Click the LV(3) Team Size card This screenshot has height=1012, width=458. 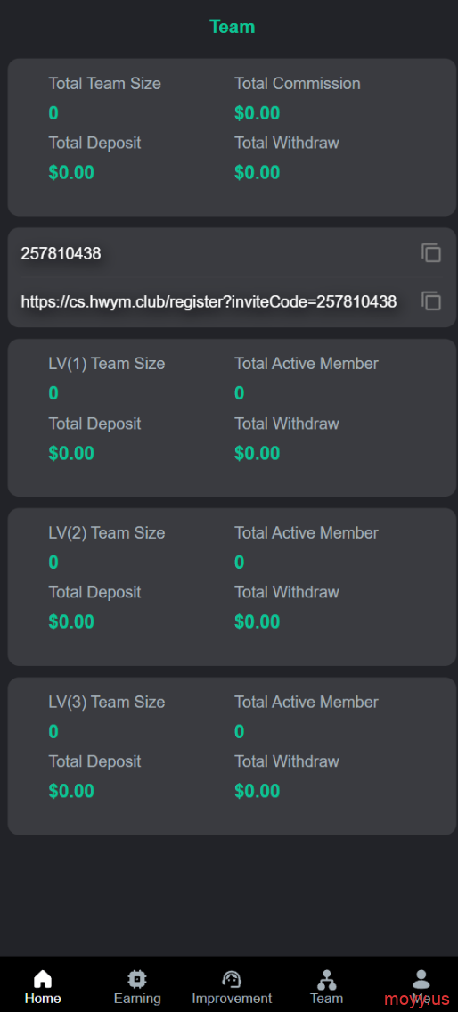[232, 756]
